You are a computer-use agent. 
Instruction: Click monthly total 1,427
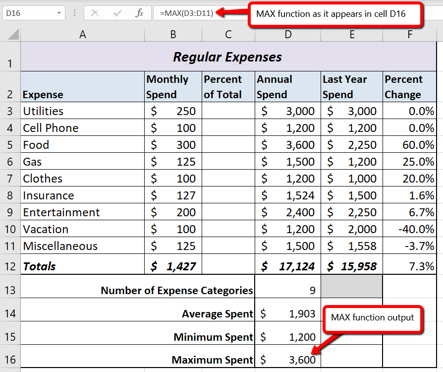[x=173, y=264]
